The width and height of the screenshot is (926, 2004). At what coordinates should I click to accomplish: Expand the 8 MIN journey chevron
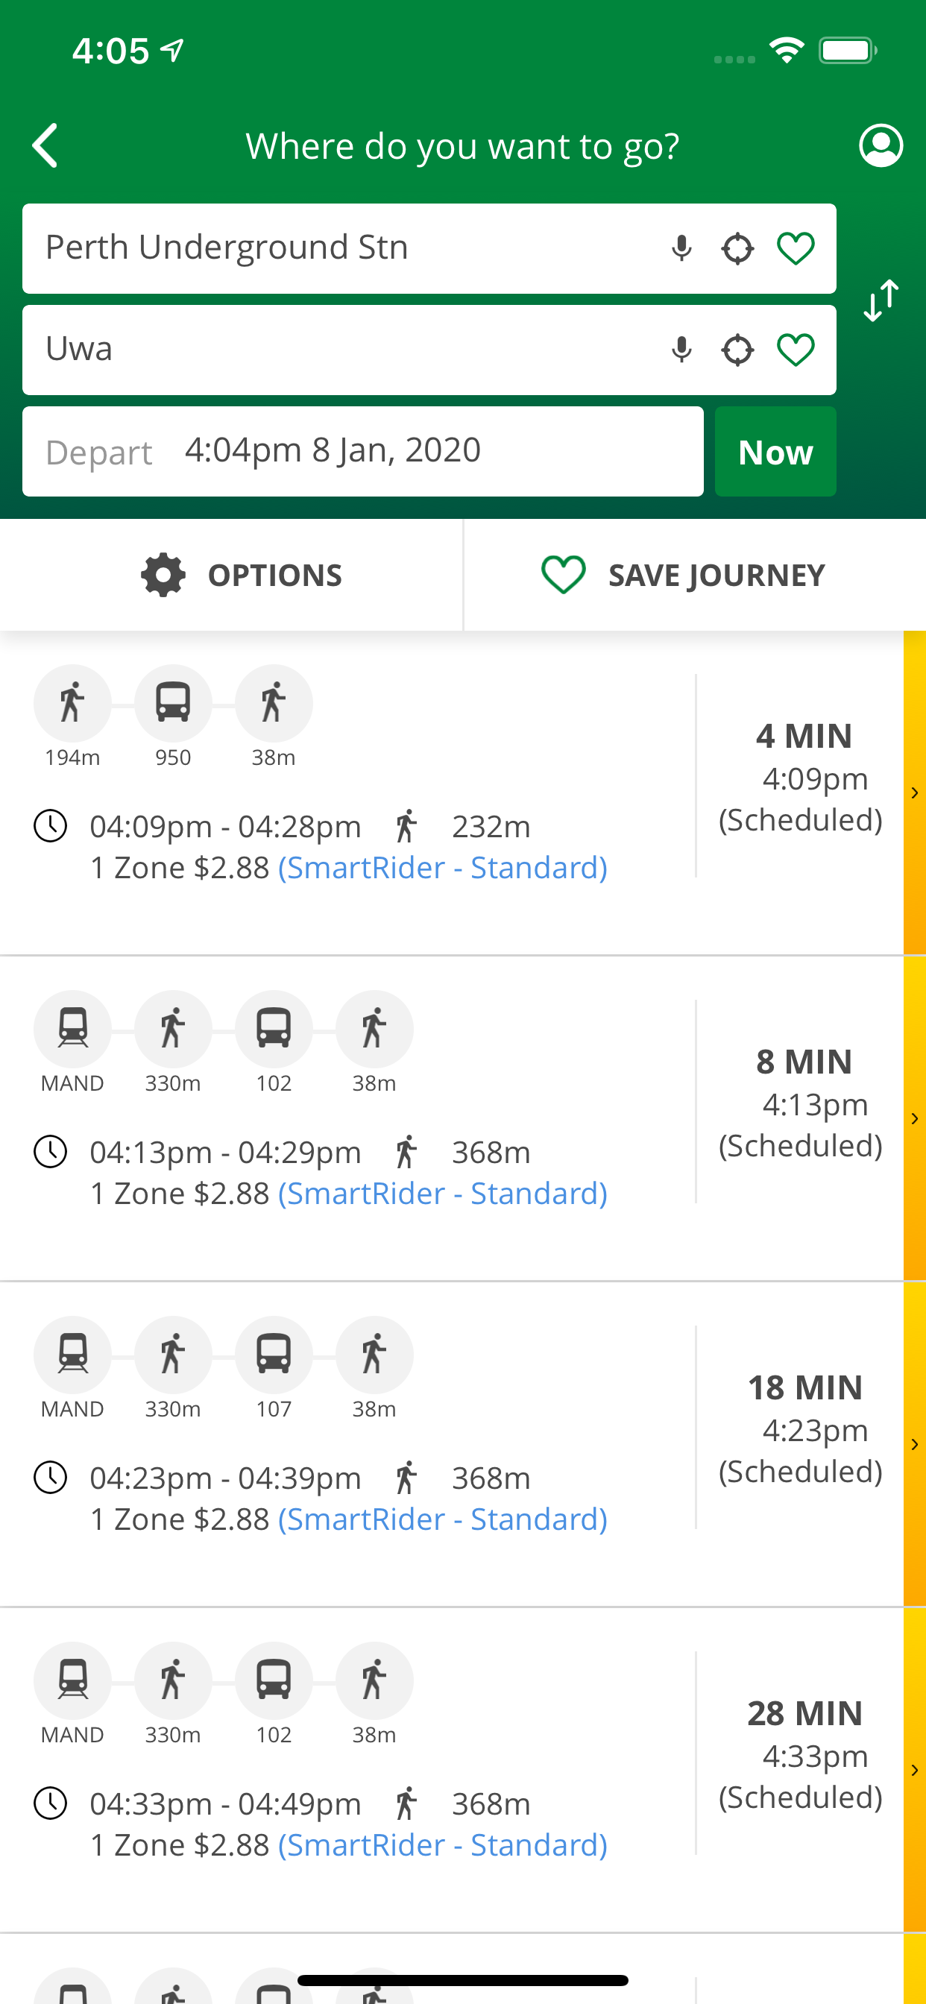tap(914, 1119)
